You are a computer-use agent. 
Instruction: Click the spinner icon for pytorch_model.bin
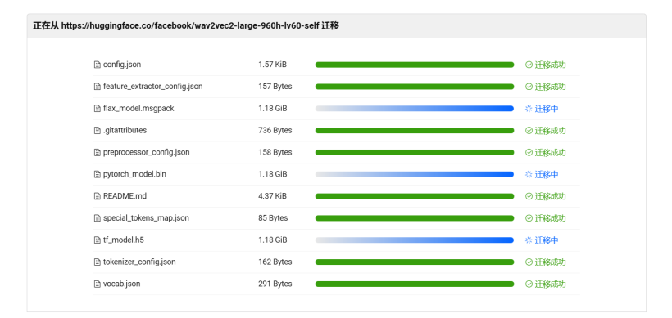click(529, 174)
